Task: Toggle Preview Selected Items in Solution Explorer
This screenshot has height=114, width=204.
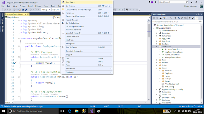Action: click(x=196, y=18)
